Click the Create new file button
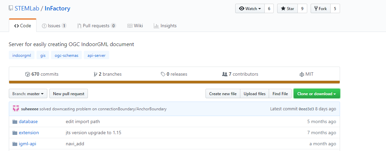 pos(223,93)
